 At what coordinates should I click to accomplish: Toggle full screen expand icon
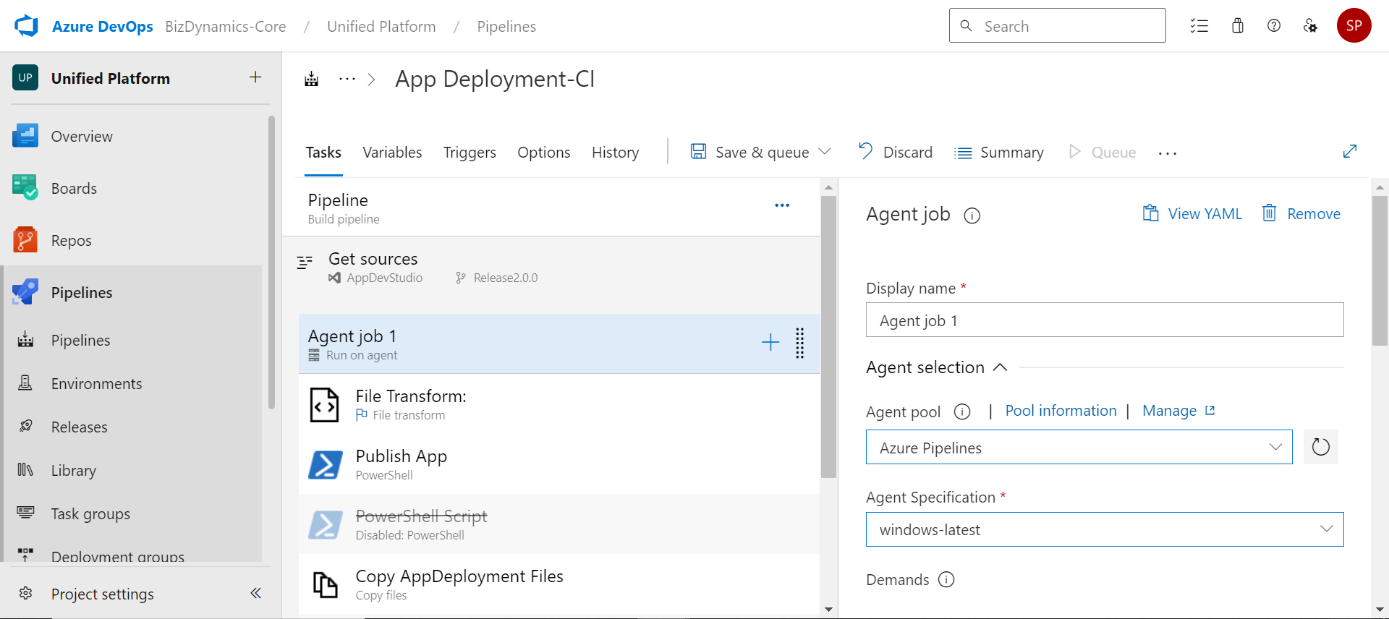coord(1350,151)
